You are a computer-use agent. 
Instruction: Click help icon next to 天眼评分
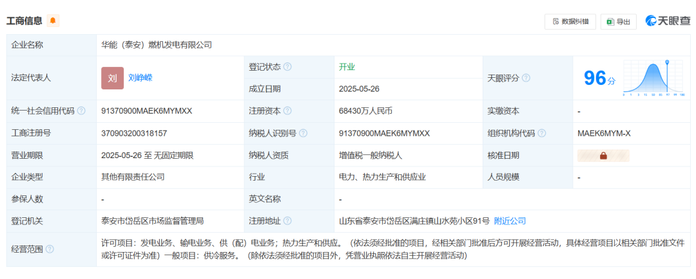coord(526,78)
